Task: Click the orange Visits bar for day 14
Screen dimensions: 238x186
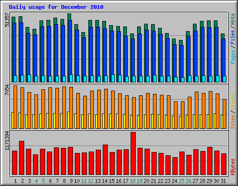Action: 106,109
